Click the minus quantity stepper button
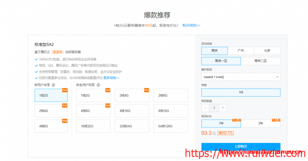The height and width of the screenshot is (161, 308). pos(205,108)
